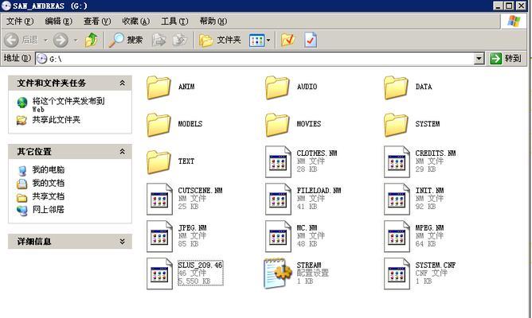Screen dimensions: 532x318
Task: Select the CUTSCENE.NM file icon
Action: point(159,199)
